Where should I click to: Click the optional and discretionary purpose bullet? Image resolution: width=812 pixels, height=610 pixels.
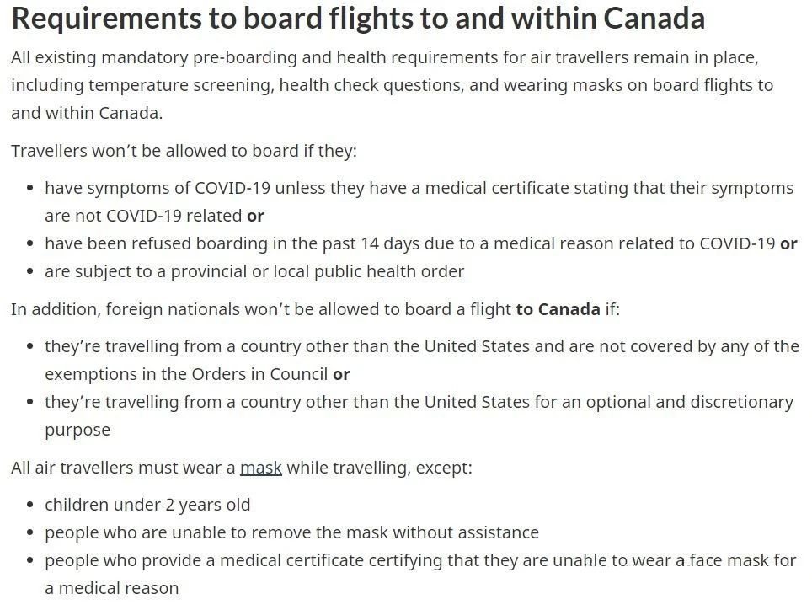[419, 416]
